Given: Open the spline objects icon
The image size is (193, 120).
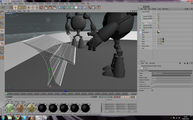Looking at the screenshot, I should coord(64,7).
